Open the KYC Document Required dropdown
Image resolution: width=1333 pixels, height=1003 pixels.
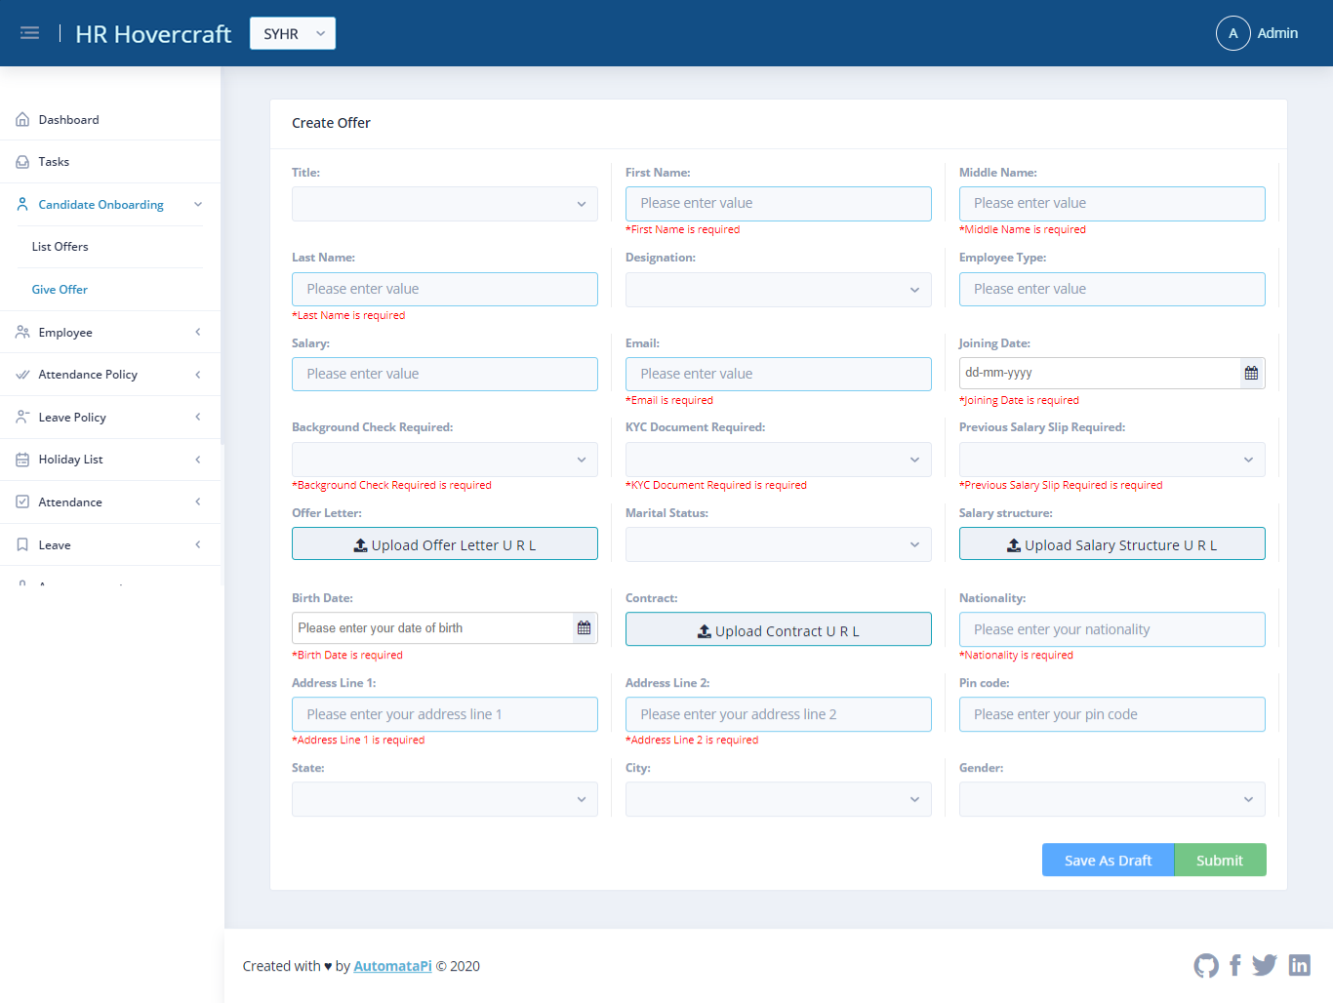tap(779, 460)
